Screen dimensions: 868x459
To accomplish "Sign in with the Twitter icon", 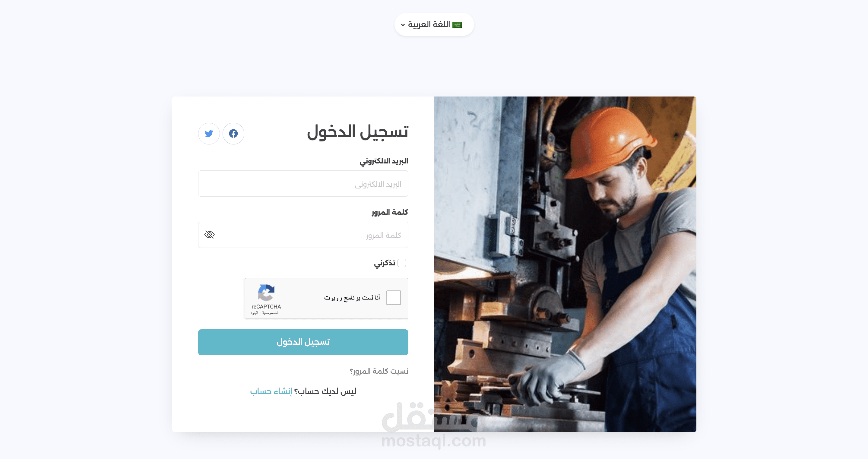I will pos(209,134).
